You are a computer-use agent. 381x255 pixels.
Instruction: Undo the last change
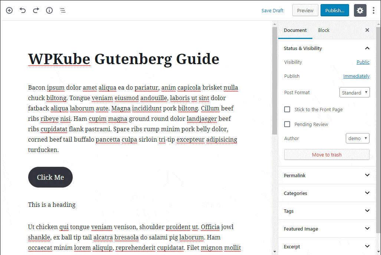click(23, 10)
